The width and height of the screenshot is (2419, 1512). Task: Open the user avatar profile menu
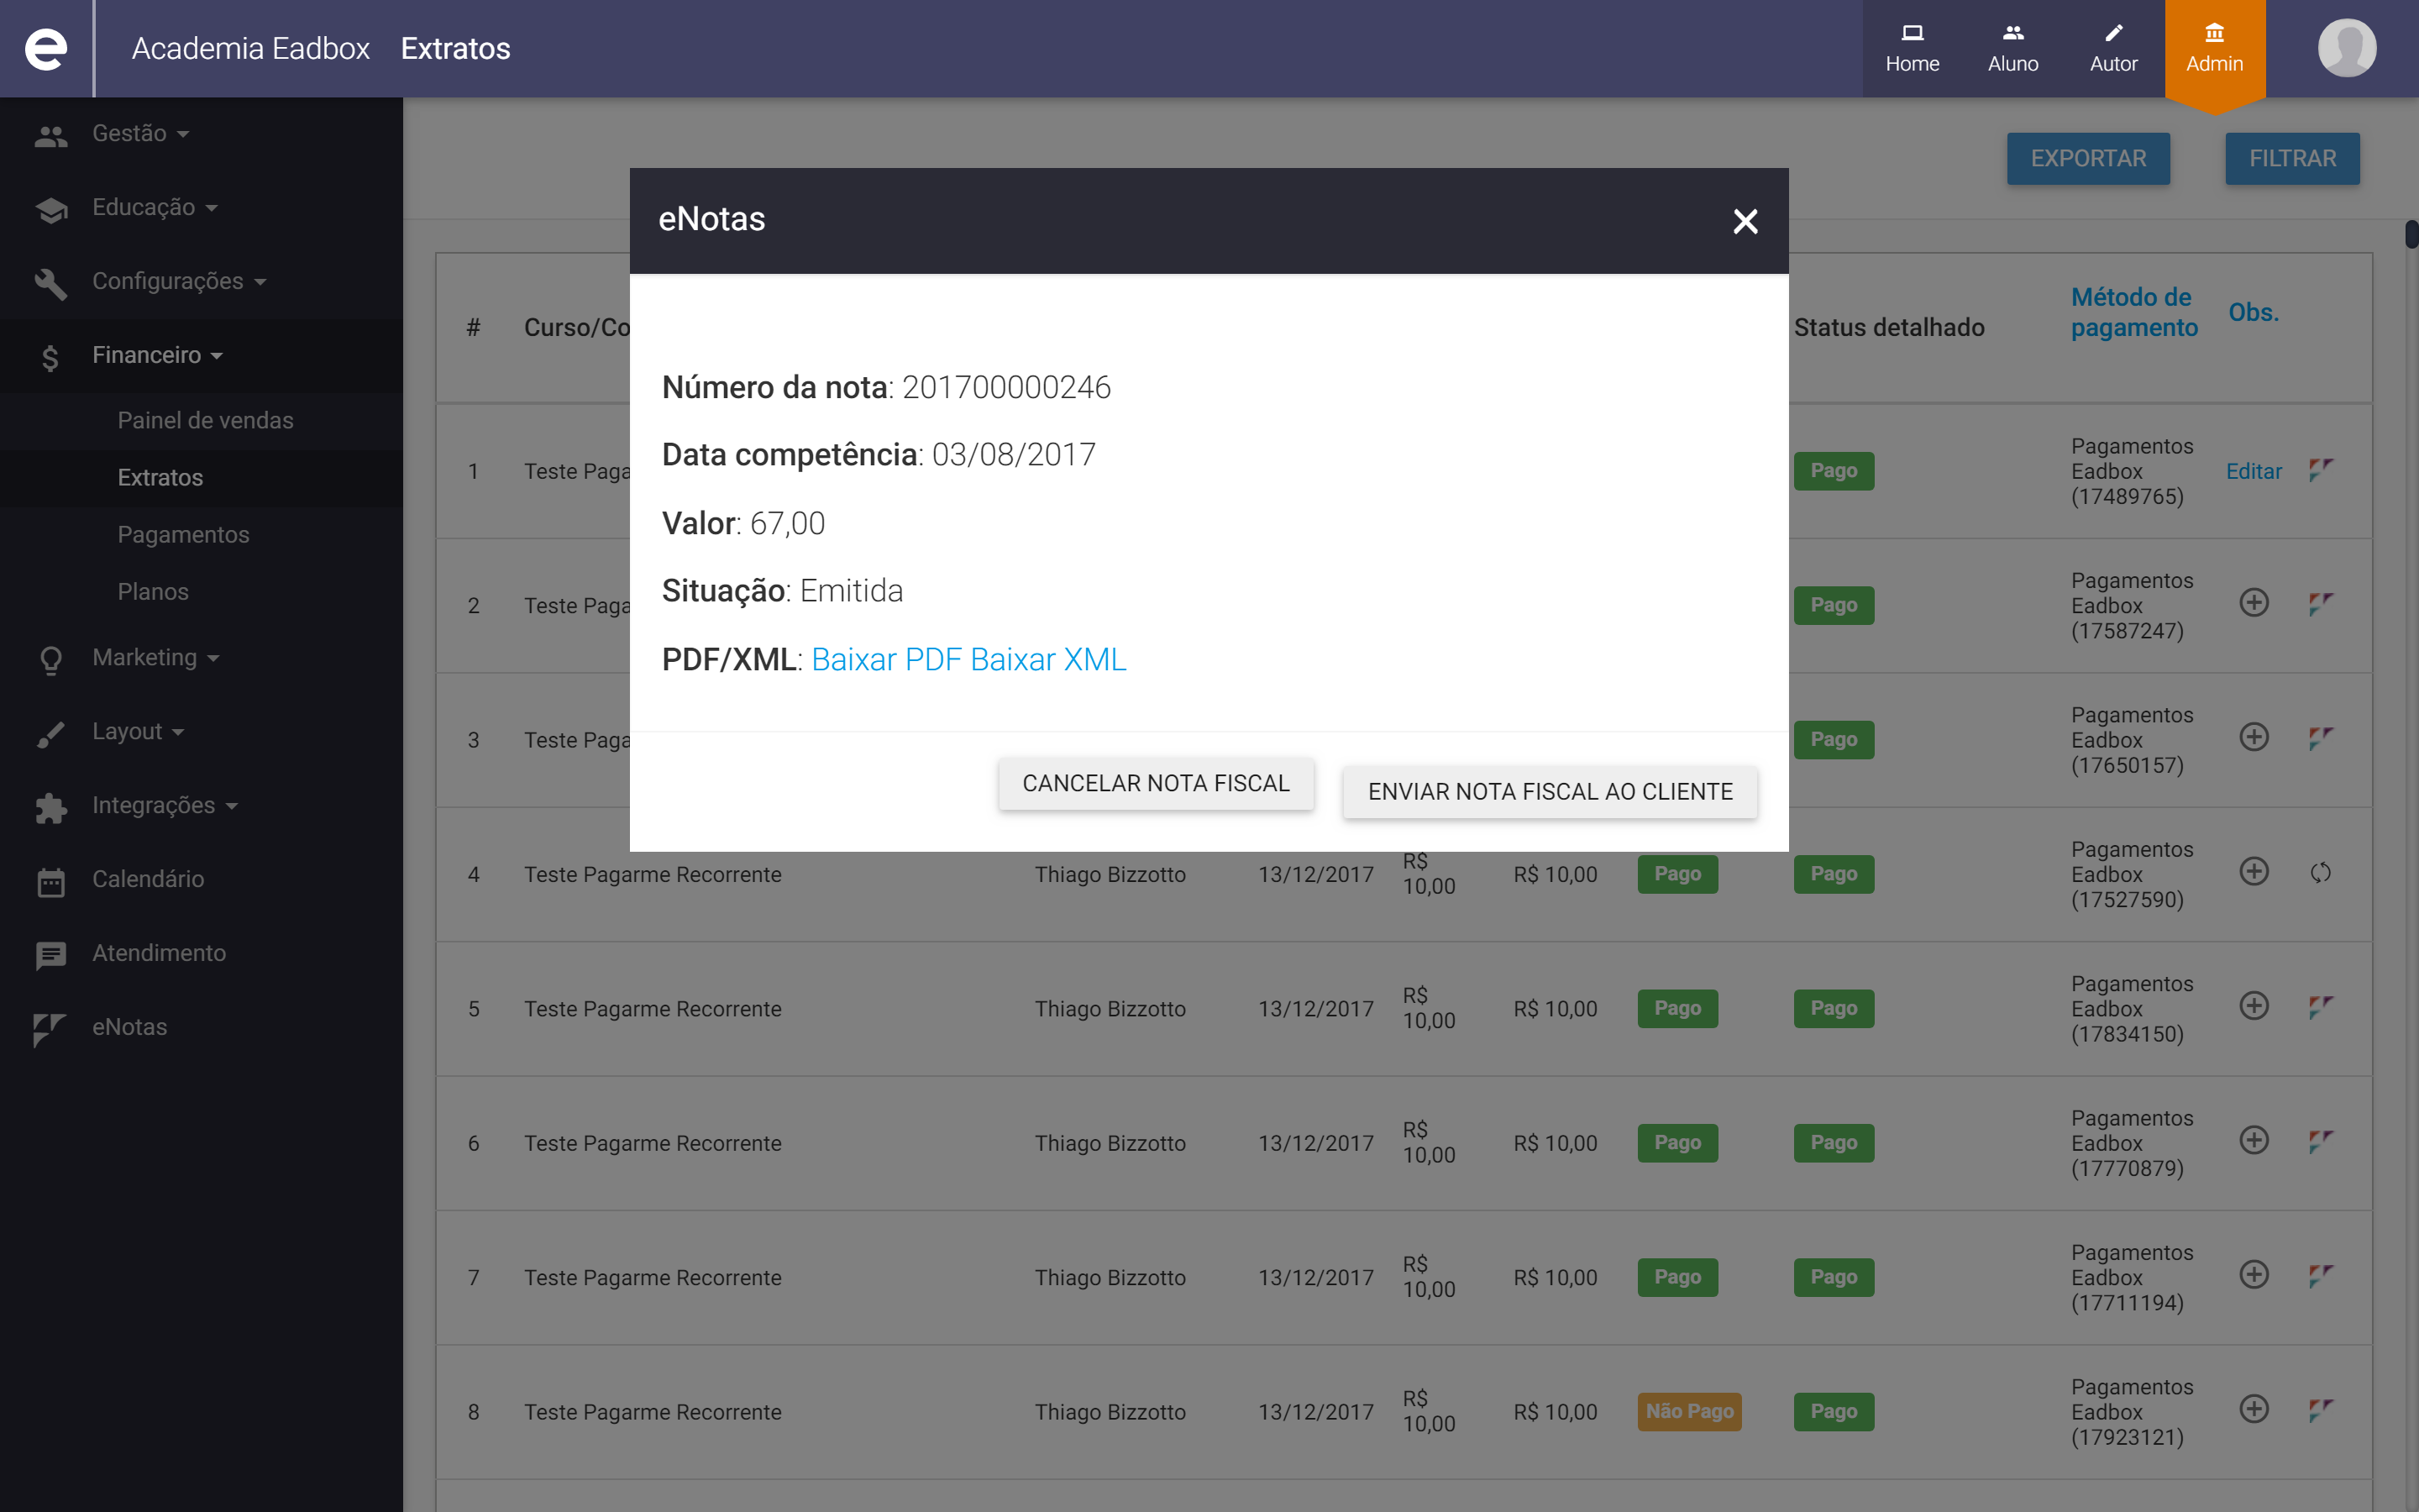coord(2345,48)
